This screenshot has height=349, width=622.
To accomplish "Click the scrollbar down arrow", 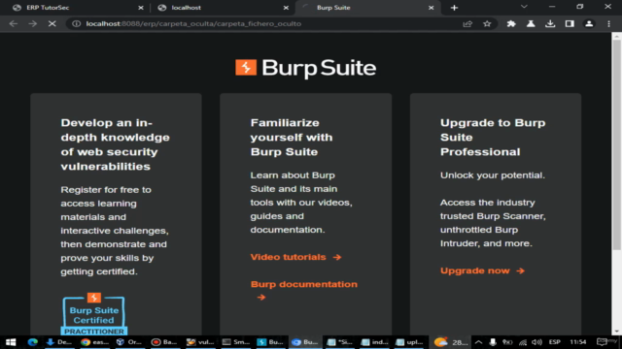I will tap(616, 332).
